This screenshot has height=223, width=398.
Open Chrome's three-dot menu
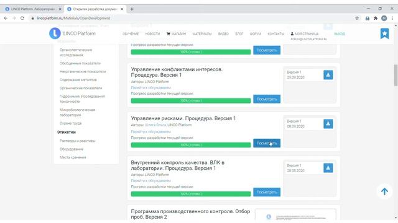[x=392, y=18]
